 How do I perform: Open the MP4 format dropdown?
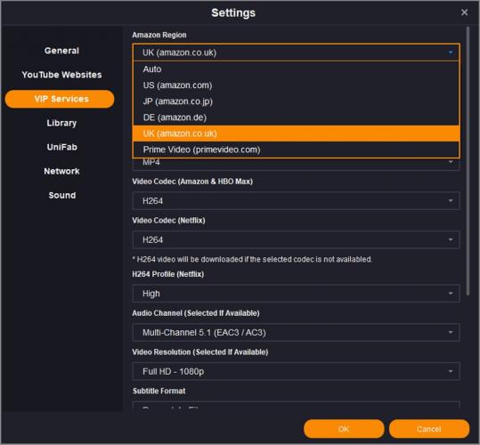296,165
